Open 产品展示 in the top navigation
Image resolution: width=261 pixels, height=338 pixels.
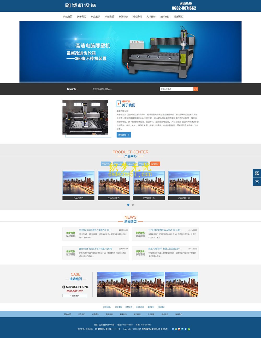click(x=95, y=17)
